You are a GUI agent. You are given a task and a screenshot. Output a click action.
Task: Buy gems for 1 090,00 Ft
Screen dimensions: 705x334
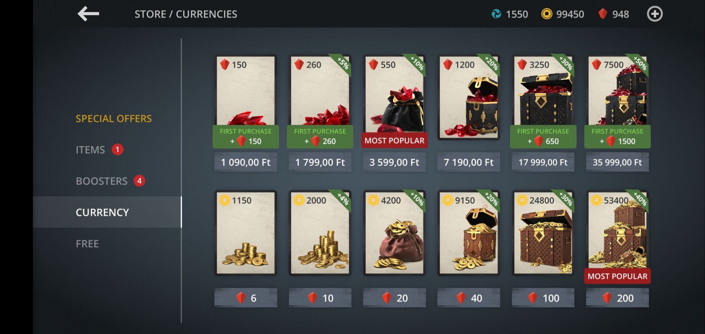coord(246,162)
